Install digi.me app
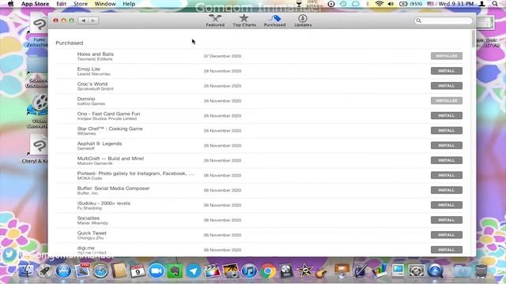The width and height of the screenshot is (506, 284). (x=446, y=250)
